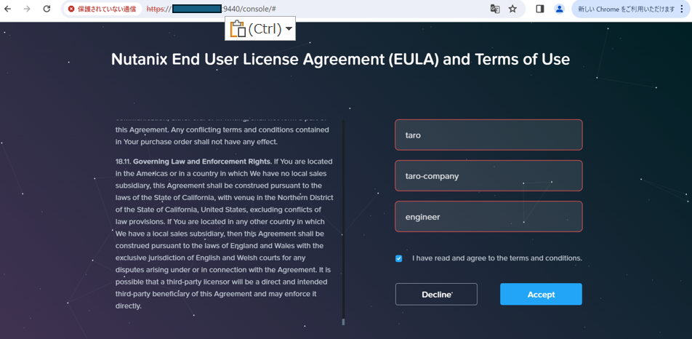Screen dimensions: 692x339
Task: Click the 'I have read and agree' label text
Action: pyautogui.click(x=497, y=258)
